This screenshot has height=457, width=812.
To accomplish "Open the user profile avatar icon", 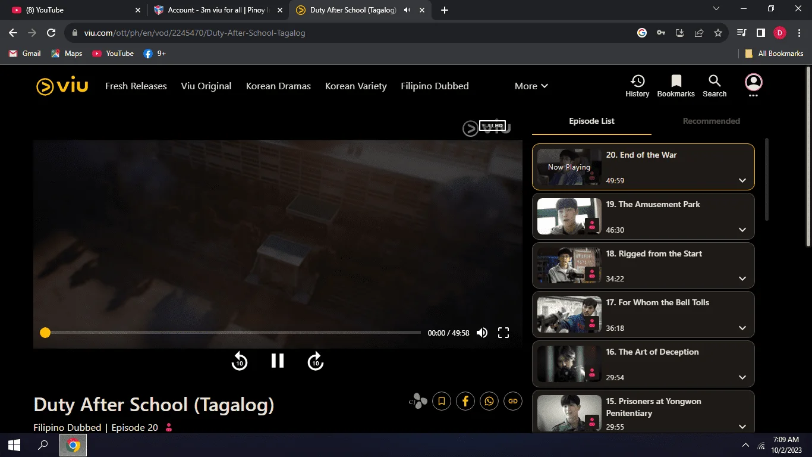I will tap(753, 82).
